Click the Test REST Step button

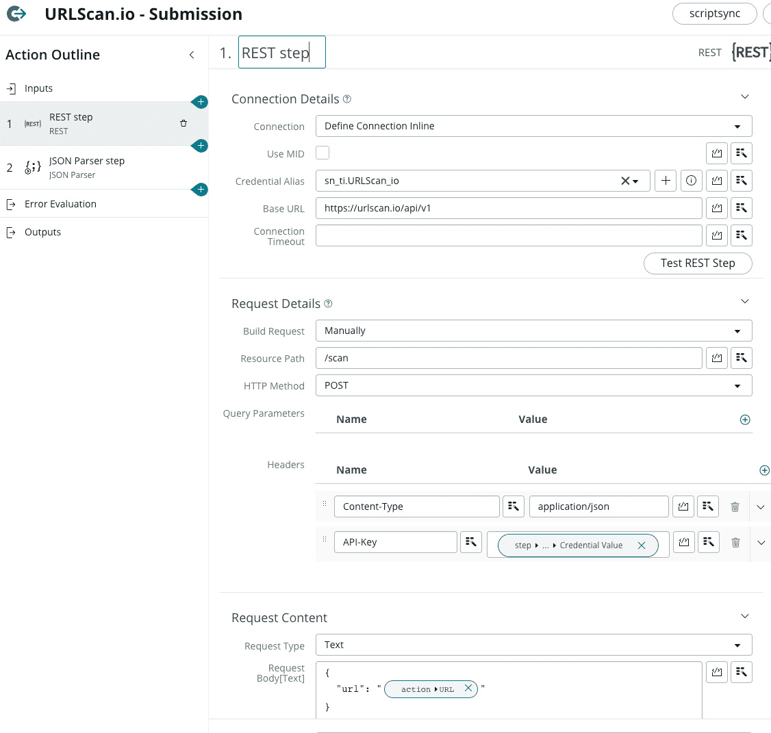[698, 263]
